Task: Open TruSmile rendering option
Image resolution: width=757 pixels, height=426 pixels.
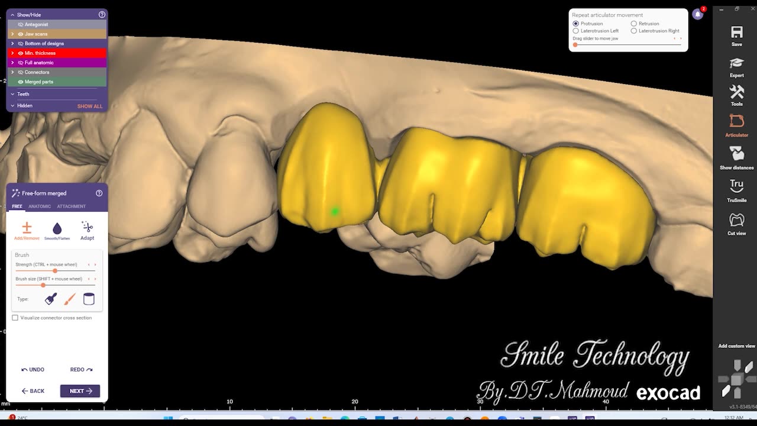Action: tap(736, 191)
